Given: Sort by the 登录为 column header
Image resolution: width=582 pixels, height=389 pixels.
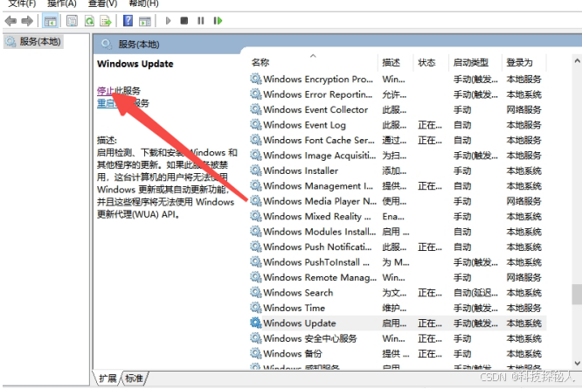Looking at the screenshot, I should tap(520, 62).
